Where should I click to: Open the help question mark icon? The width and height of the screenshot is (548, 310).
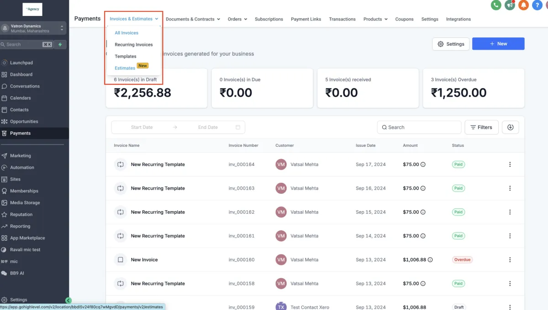tap(537, 5)
